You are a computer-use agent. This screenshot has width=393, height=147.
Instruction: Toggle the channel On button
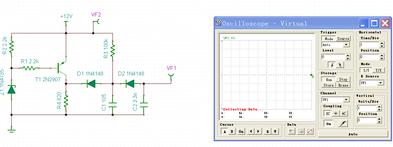[328, 124]
